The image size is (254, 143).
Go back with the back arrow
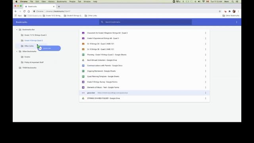[16, 12]
